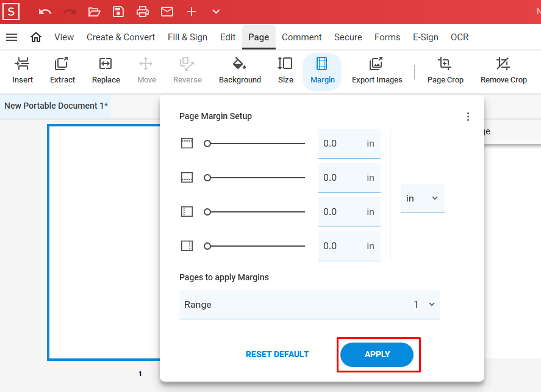This screenshot has width=541, height=392.
Task: Click the Home icon
Action: click(x=36, y=37)
